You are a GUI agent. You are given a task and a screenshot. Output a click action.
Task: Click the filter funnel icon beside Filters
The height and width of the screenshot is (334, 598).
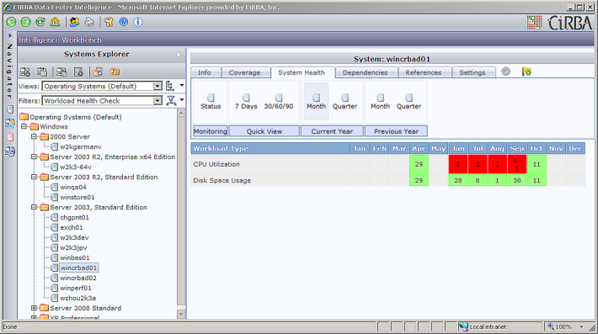[171, 101]
